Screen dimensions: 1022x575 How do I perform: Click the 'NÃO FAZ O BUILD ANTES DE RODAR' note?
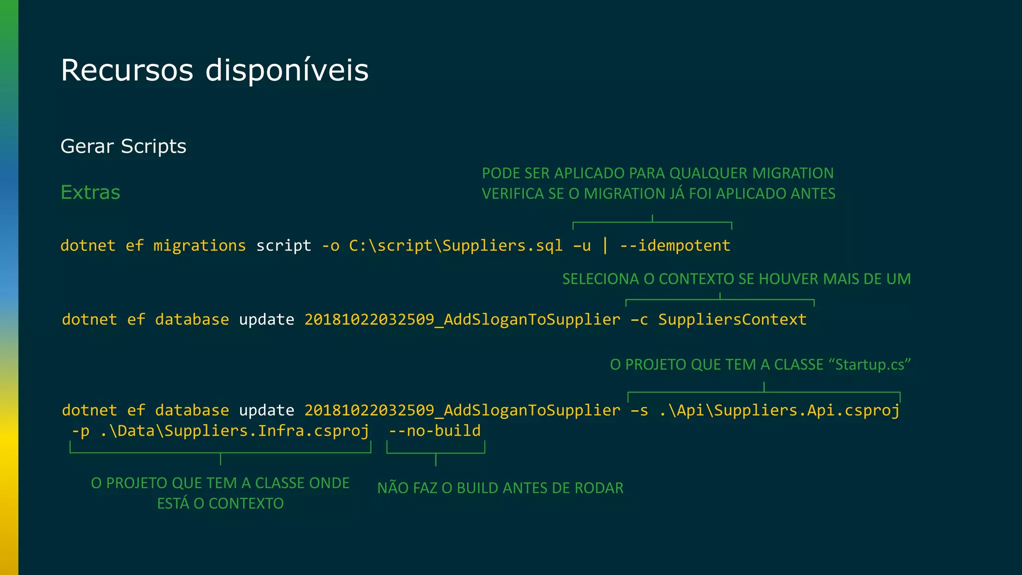[x=501, y=488]
